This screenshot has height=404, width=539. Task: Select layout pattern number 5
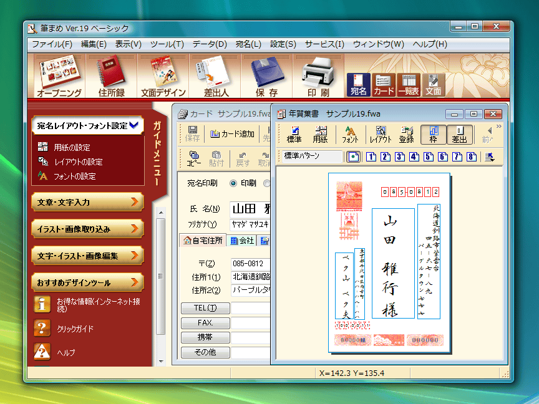pyautogui.click(x=429, y=157)
